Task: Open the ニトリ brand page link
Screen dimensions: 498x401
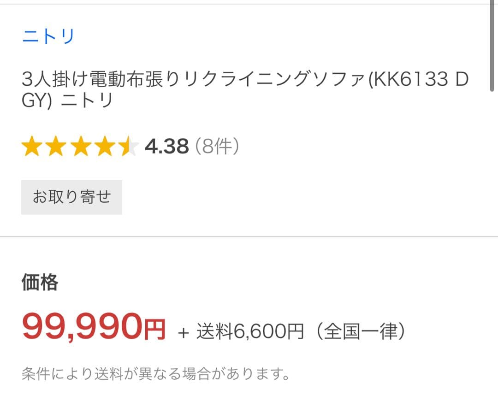Action: click(x=47, y=37)
